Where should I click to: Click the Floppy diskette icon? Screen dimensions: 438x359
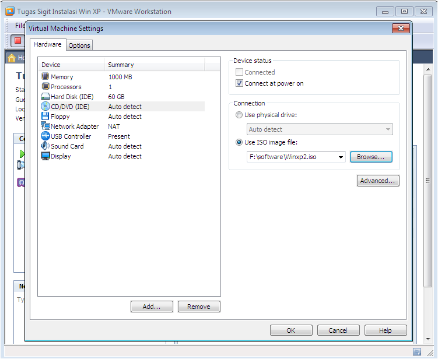pyautogui.click(x=45, y=116)
